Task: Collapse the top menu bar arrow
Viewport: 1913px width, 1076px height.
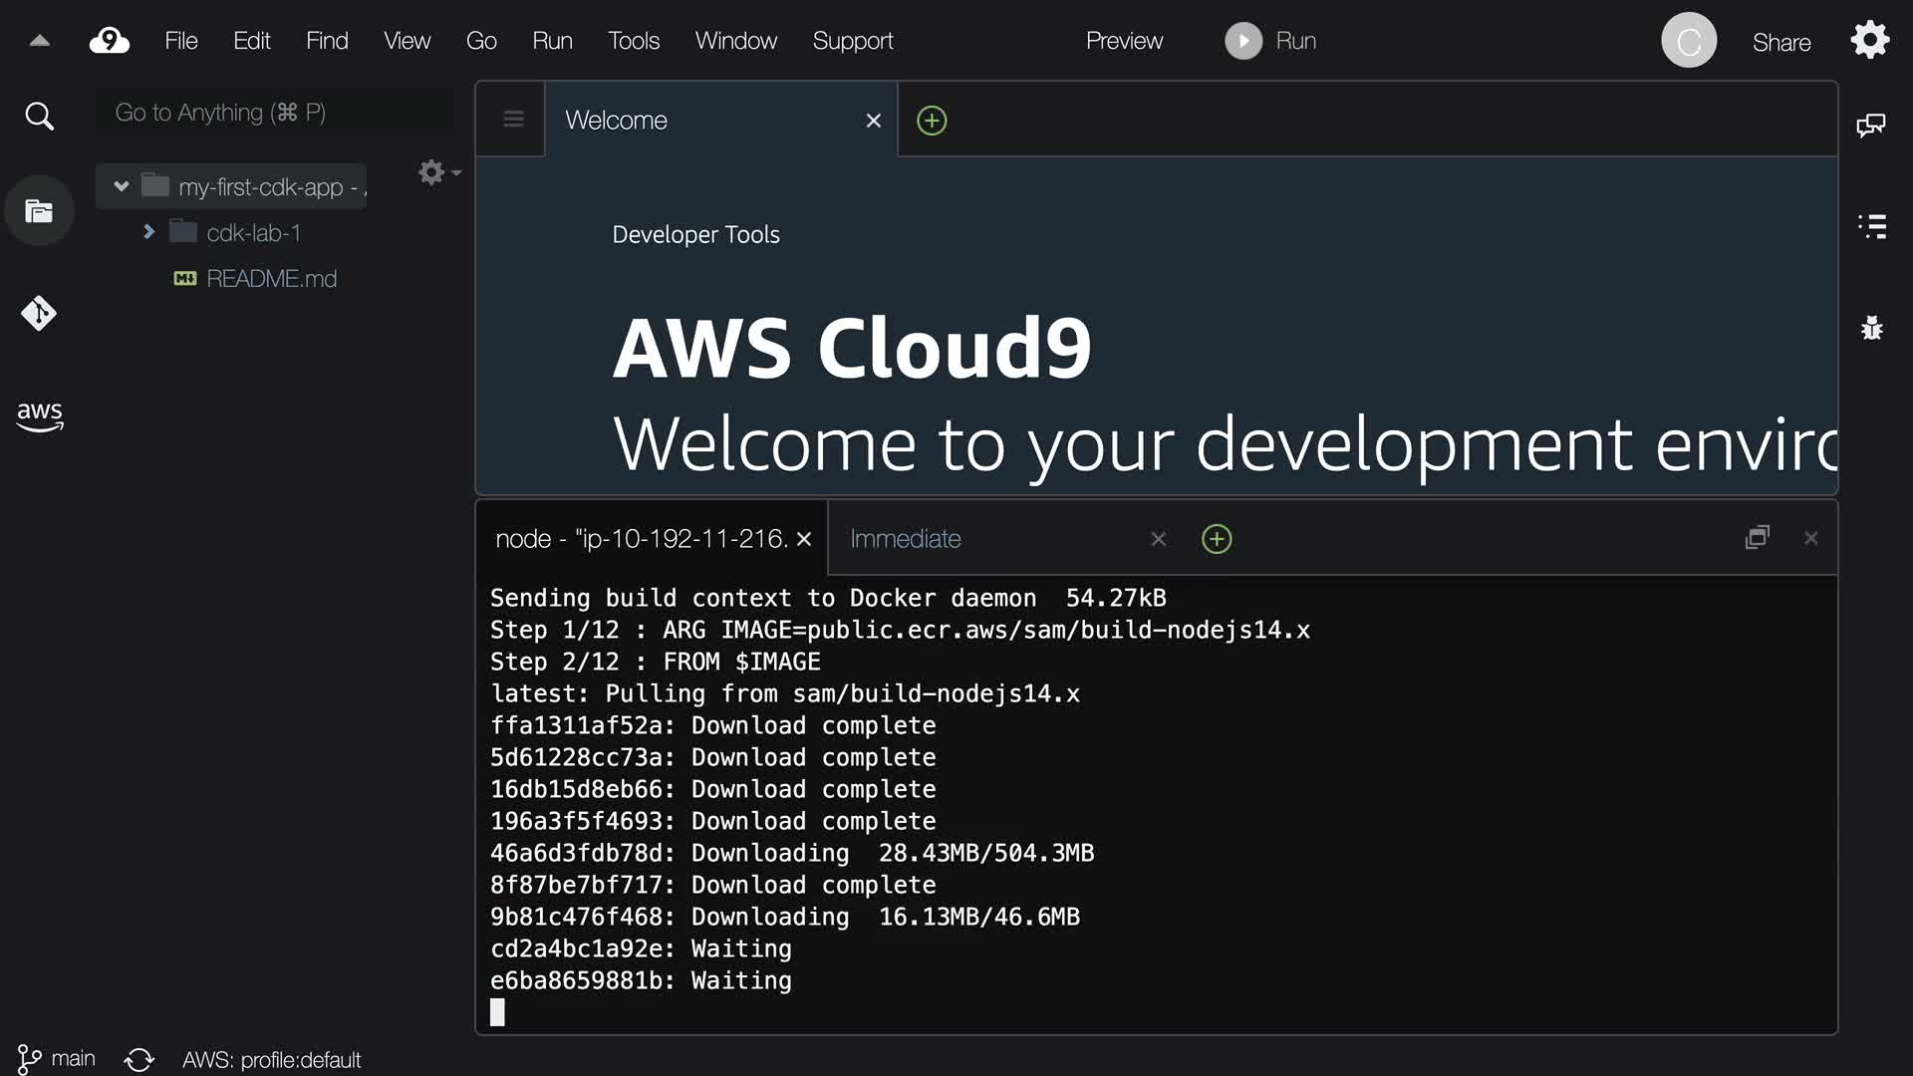Action: pyautogui.click(x=40, y=41)
